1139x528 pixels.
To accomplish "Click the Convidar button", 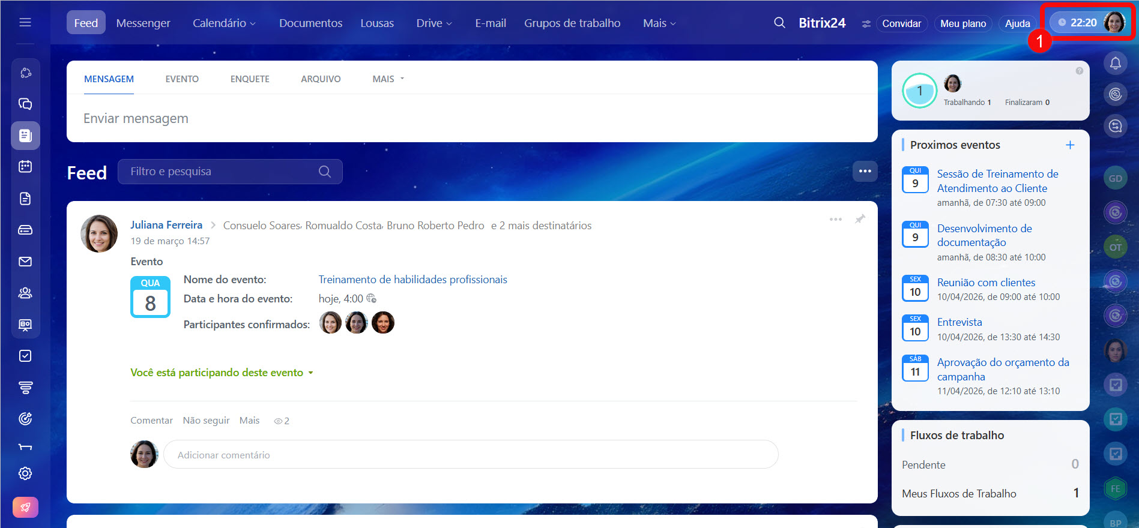I will [x=901, y=23].
